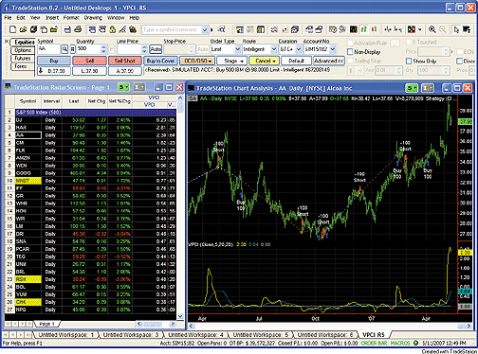Expand the symbol command box dropdown

[205, 30]
